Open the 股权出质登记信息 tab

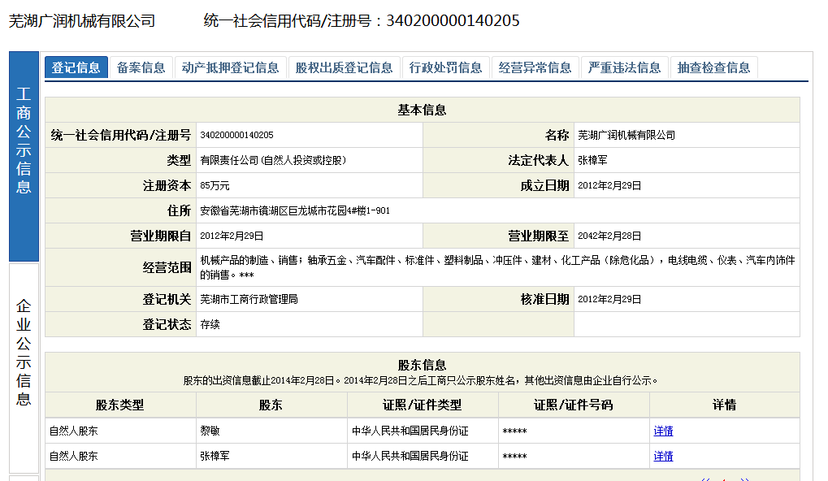(x=344, y=67)
